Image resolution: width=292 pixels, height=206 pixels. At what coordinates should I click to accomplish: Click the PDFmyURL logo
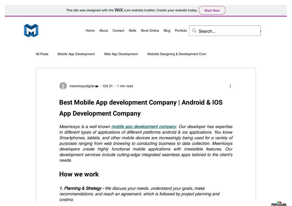pyautogui.click(x=279, y=204)
